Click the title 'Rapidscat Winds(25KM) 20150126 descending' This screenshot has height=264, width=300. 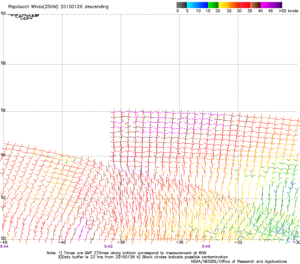[58, 6]
